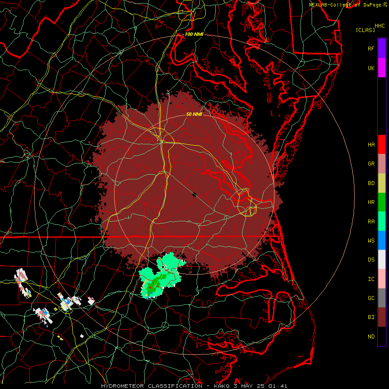Click the KAKQ radar site identifier
The image size is (389, 389).
click(x=222, y=386)
